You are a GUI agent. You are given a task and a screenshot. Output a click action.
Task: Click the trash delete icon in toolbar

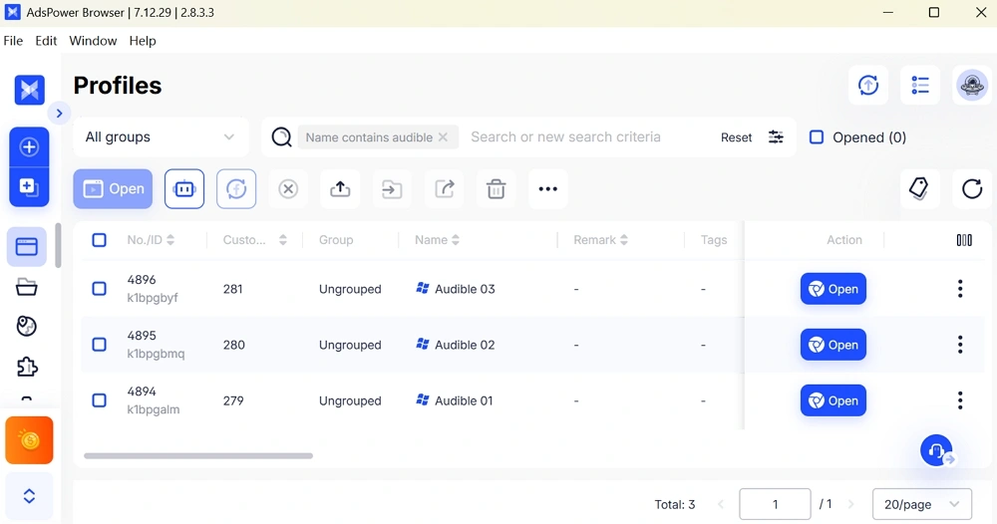(496, 189)
